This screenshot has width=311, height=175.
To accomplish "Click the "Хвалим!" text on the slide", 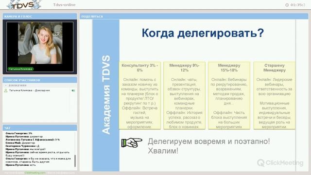I will click(x=163, y=151).
